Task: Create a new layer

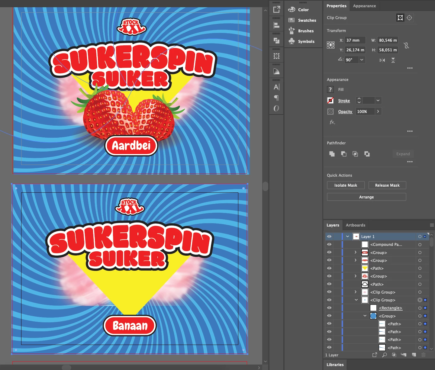Action: 414,355
